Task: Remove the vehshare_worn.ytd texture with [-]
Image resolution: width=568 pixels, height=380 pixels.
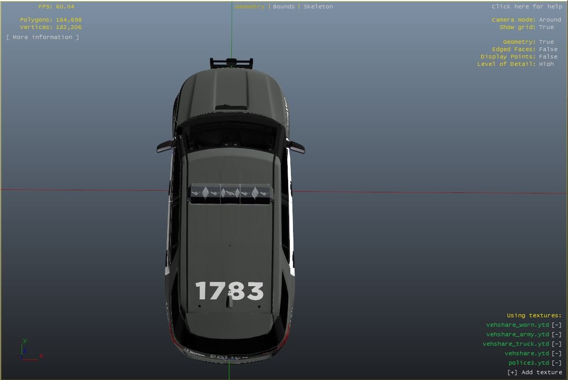Action: (x=556, y=325)
